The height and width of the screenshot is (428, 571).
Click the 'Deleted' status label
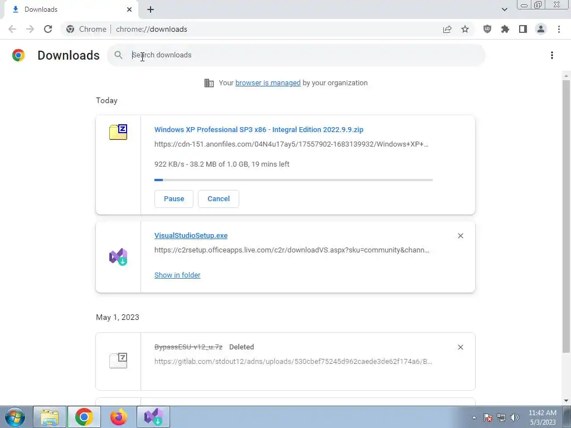point(241,347)
